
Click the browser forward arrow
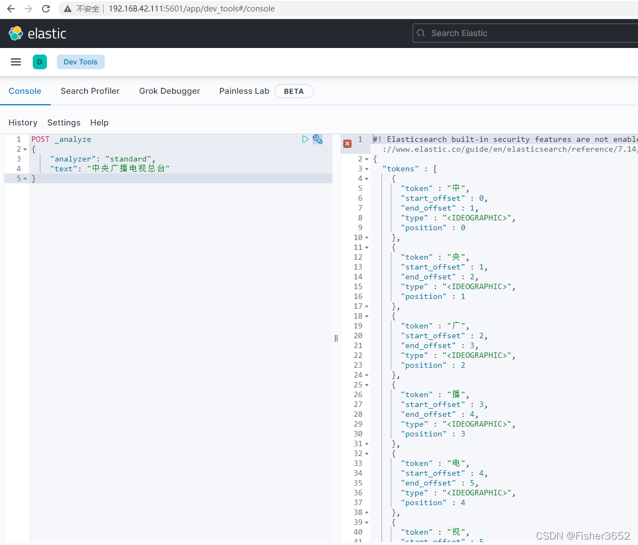click(x=28, y=9)
